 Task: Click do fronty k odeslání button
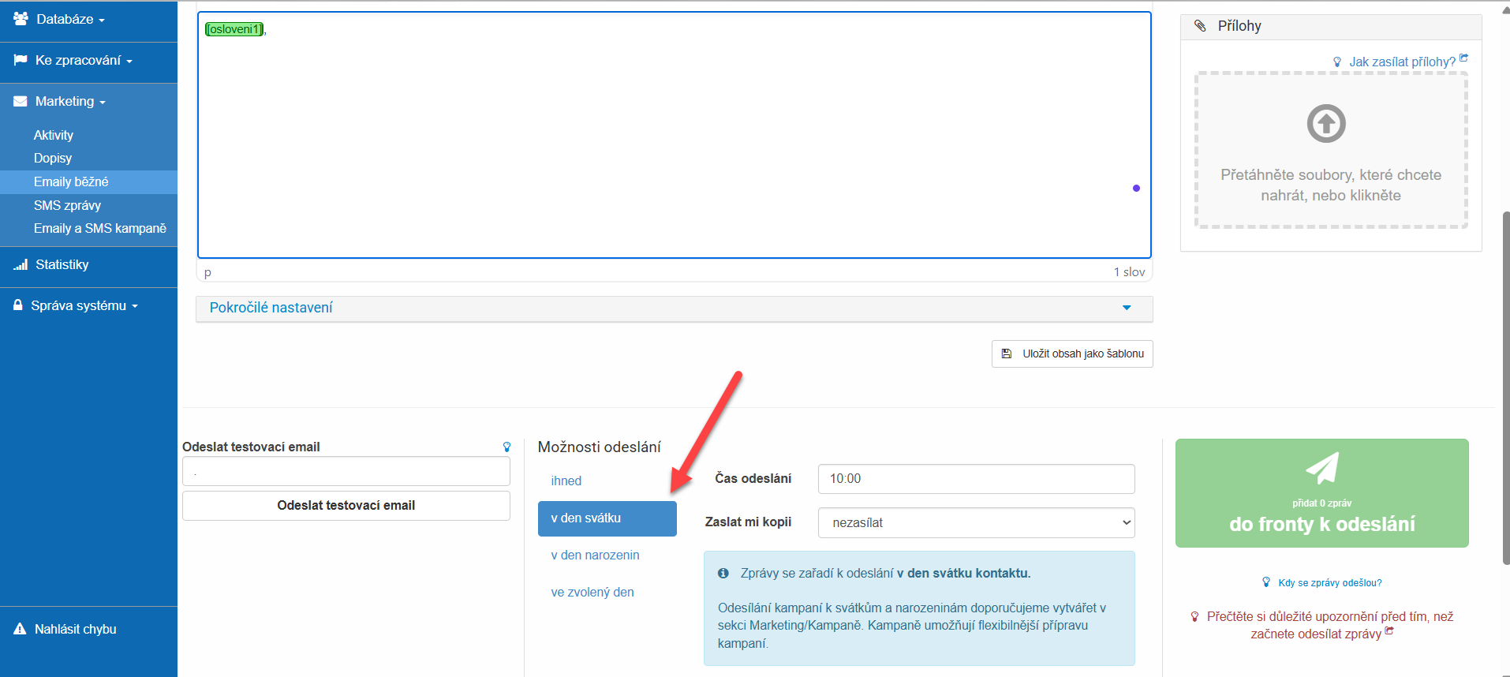(x=1322, y=493)
